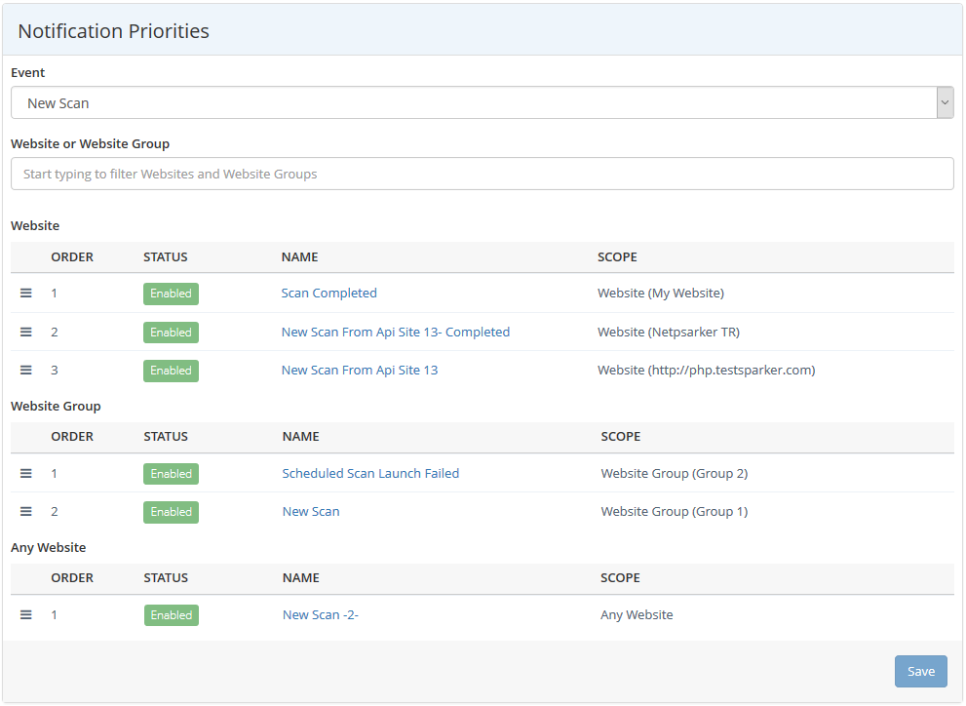Open the New Scan -2- notification
Image resolution: width=966 pixels, height=706 pixels.
pyautogui.click(x=320, y=615)
